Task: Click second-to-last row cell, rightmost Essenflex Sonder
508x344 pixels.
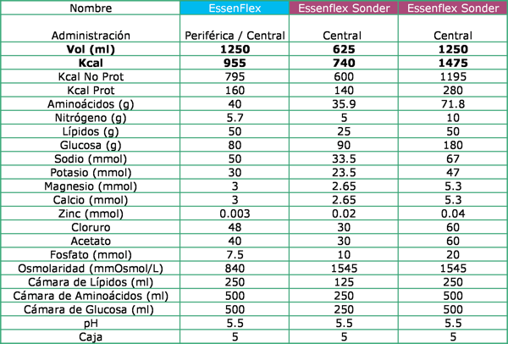Action: pos(453,323)
